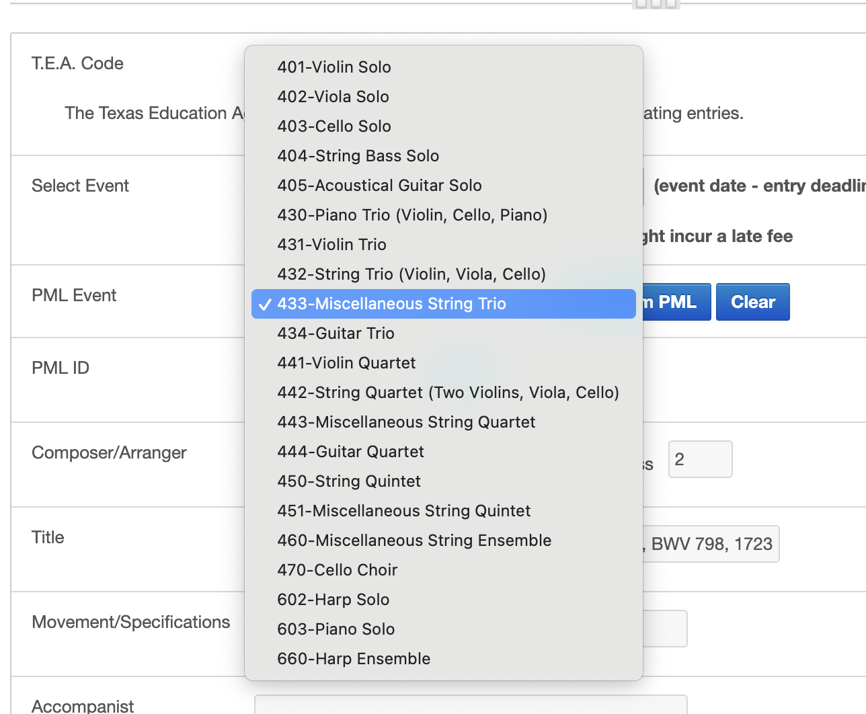The image size is (866, 714).
Task: Choose 405-Acoustical Guitar Solo
Action: (x=379, y=186)
